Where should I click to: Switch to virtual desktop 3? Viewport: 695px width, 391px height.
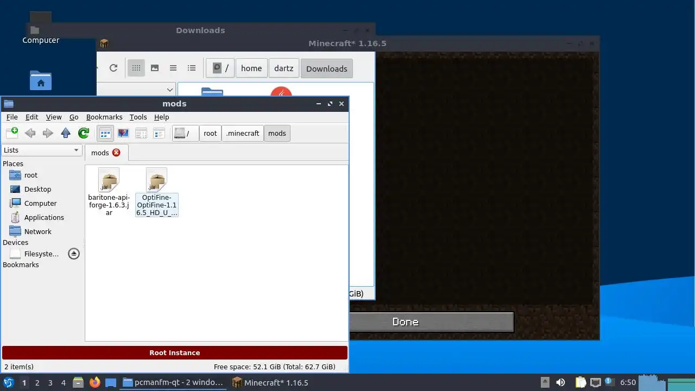[50, 382]
